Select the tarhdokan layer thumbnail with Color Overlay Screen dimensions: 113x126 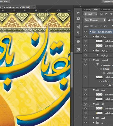click(99, 77)
